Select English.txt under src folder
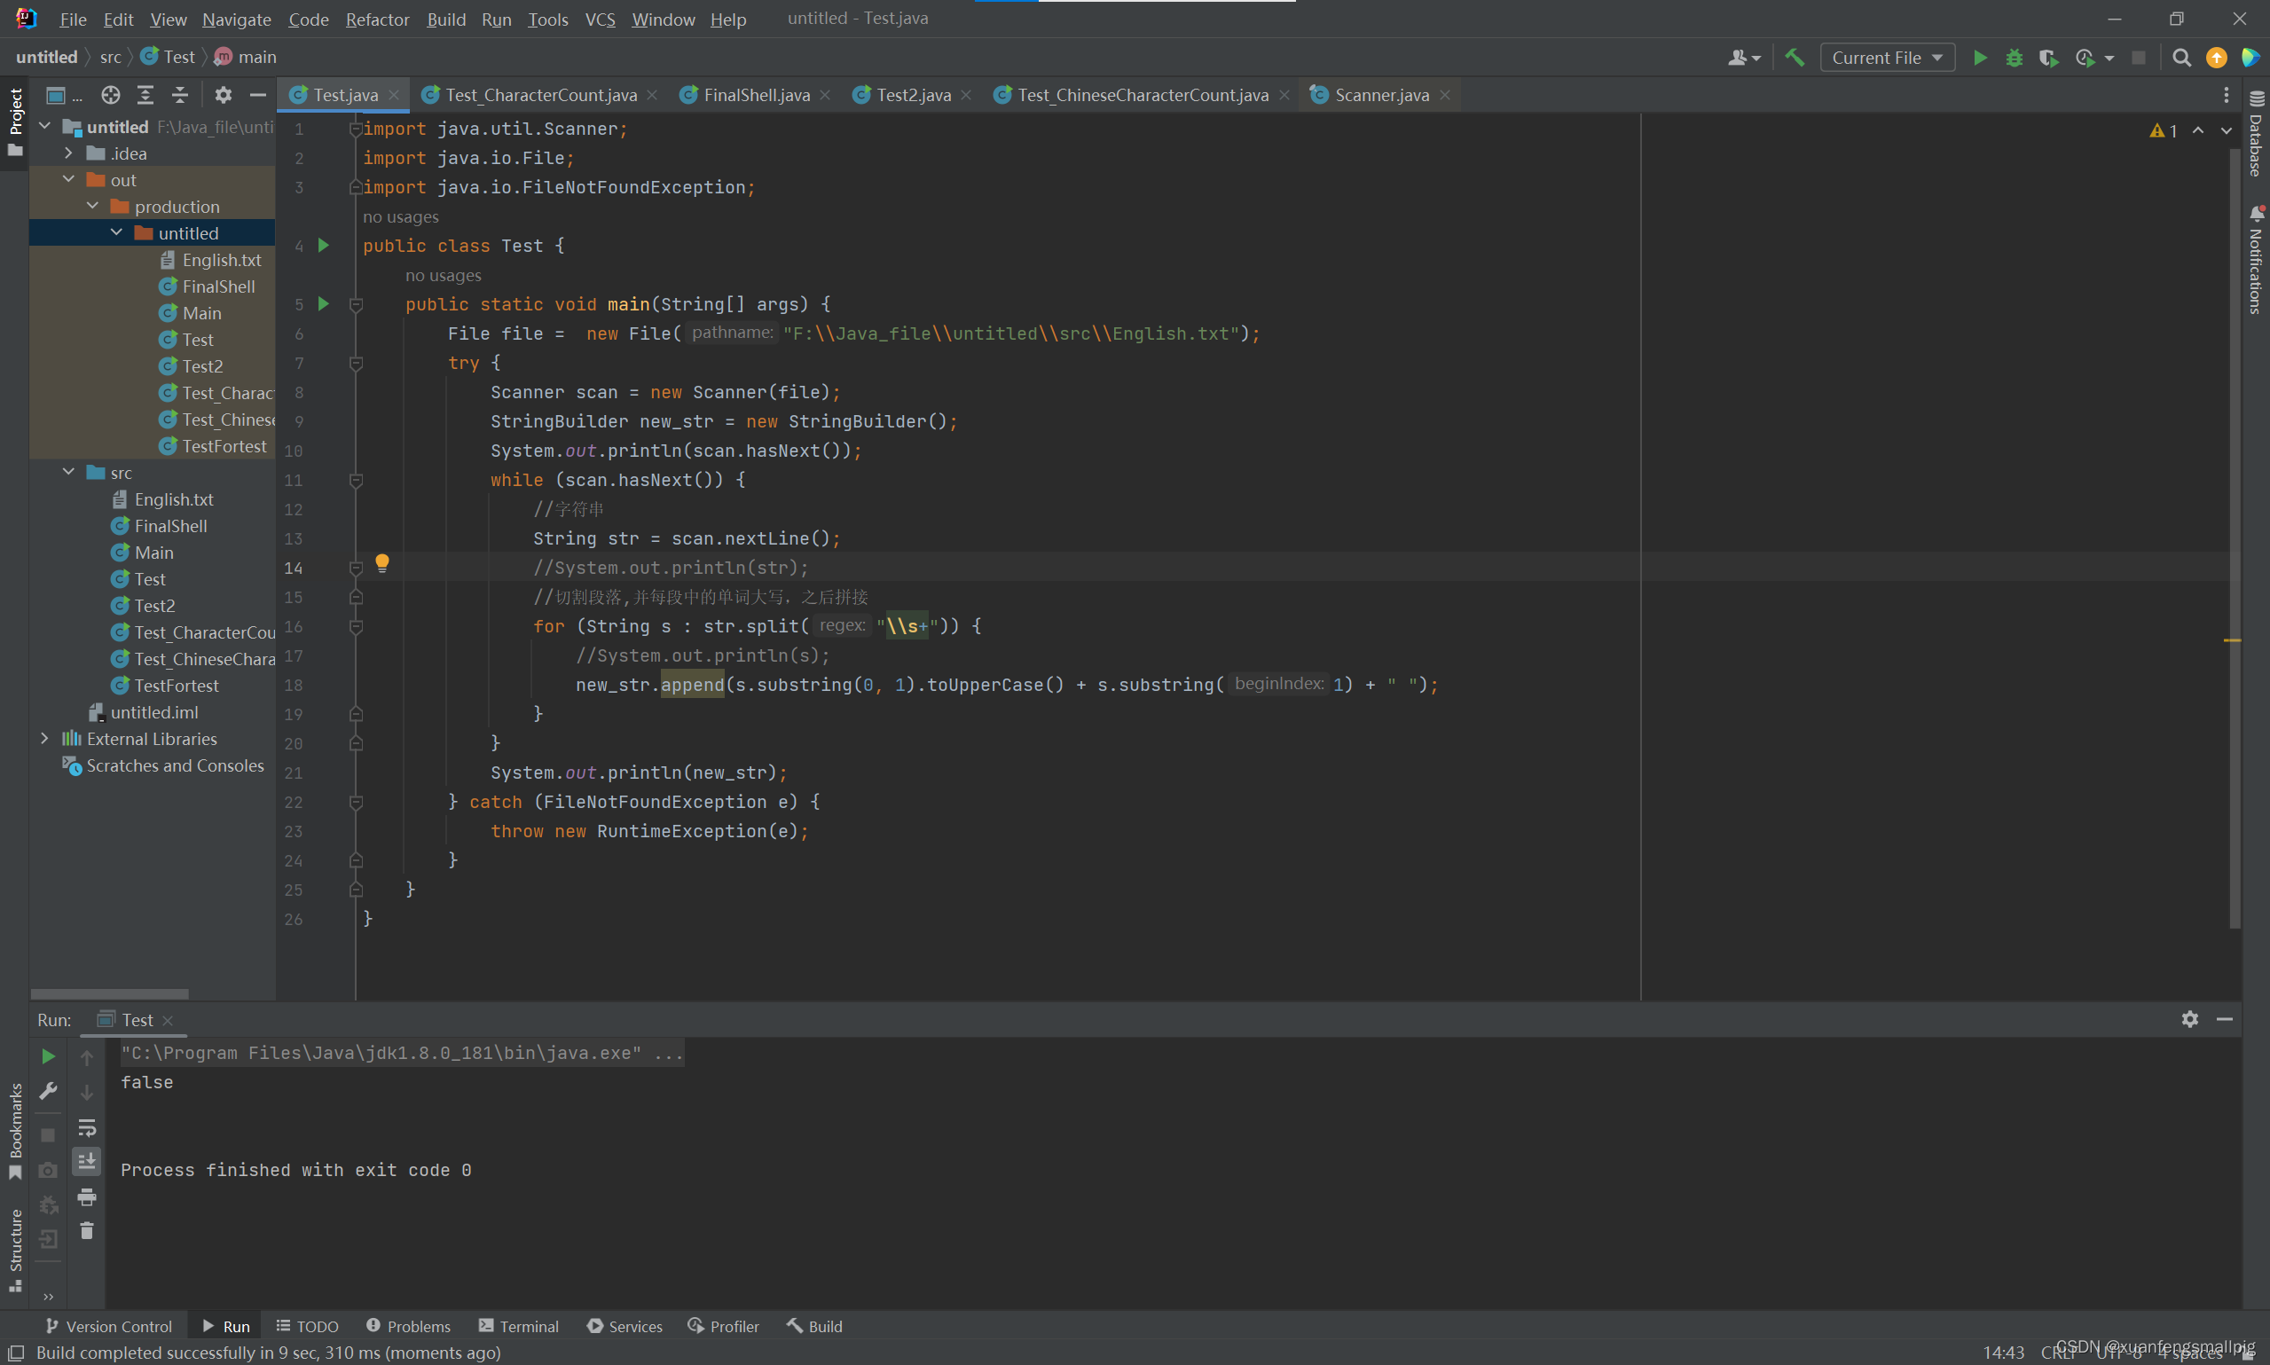 coord(173,498)
